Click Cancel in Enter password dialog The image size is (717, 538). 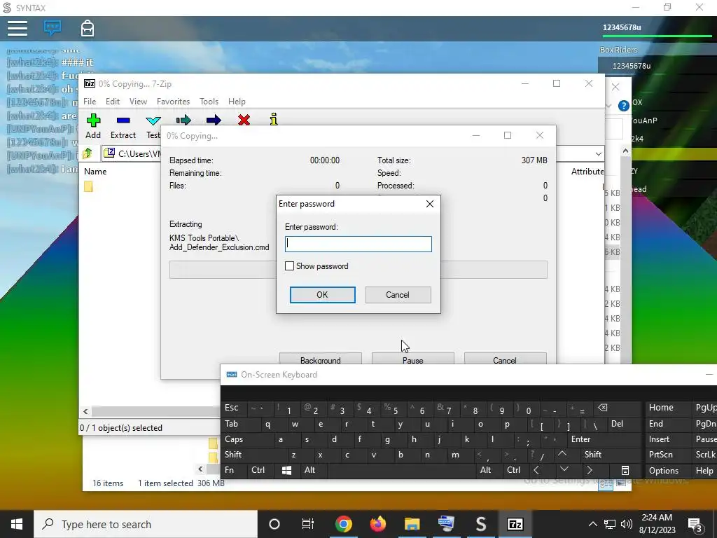pyautogui.click(x=398, y=295)
